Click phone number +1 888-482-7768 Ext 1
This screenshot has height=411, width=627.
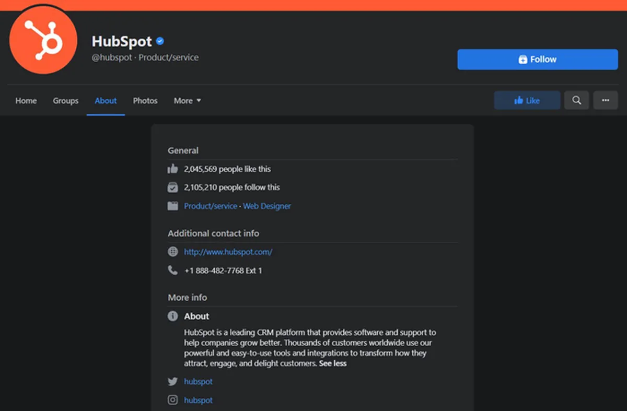coord(223,271)
